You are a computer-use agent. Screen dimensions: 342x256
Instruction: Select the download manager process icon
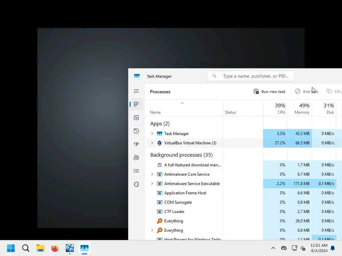(x=160, y=165)
